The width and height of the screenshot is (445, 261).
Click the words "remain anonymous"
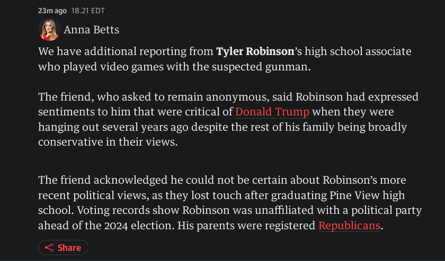click(x=218, y=97)
